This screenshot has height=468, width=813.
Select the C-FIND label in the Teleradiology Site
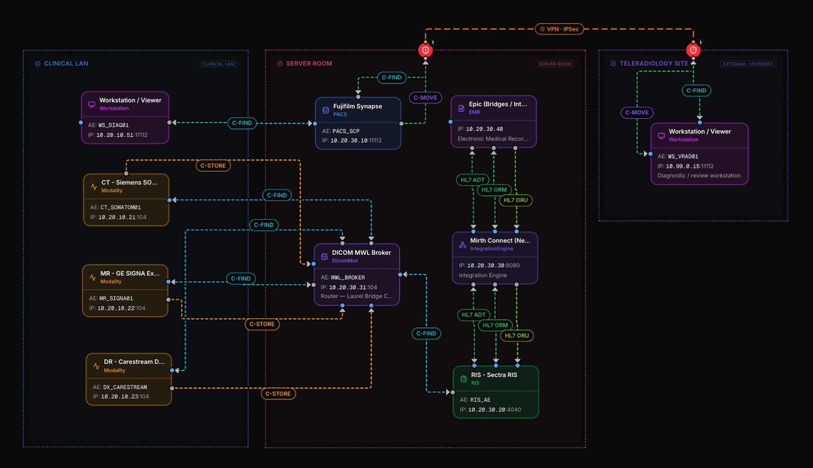(x=697, y=91)
